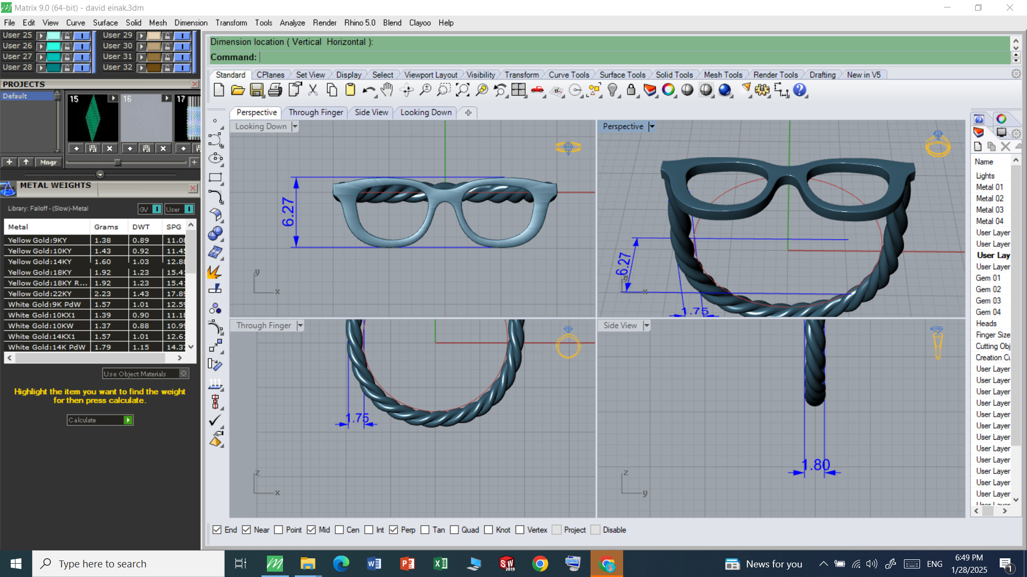Expand the User 25 layer arrow

pyautogui.click(x=41, y=35)
